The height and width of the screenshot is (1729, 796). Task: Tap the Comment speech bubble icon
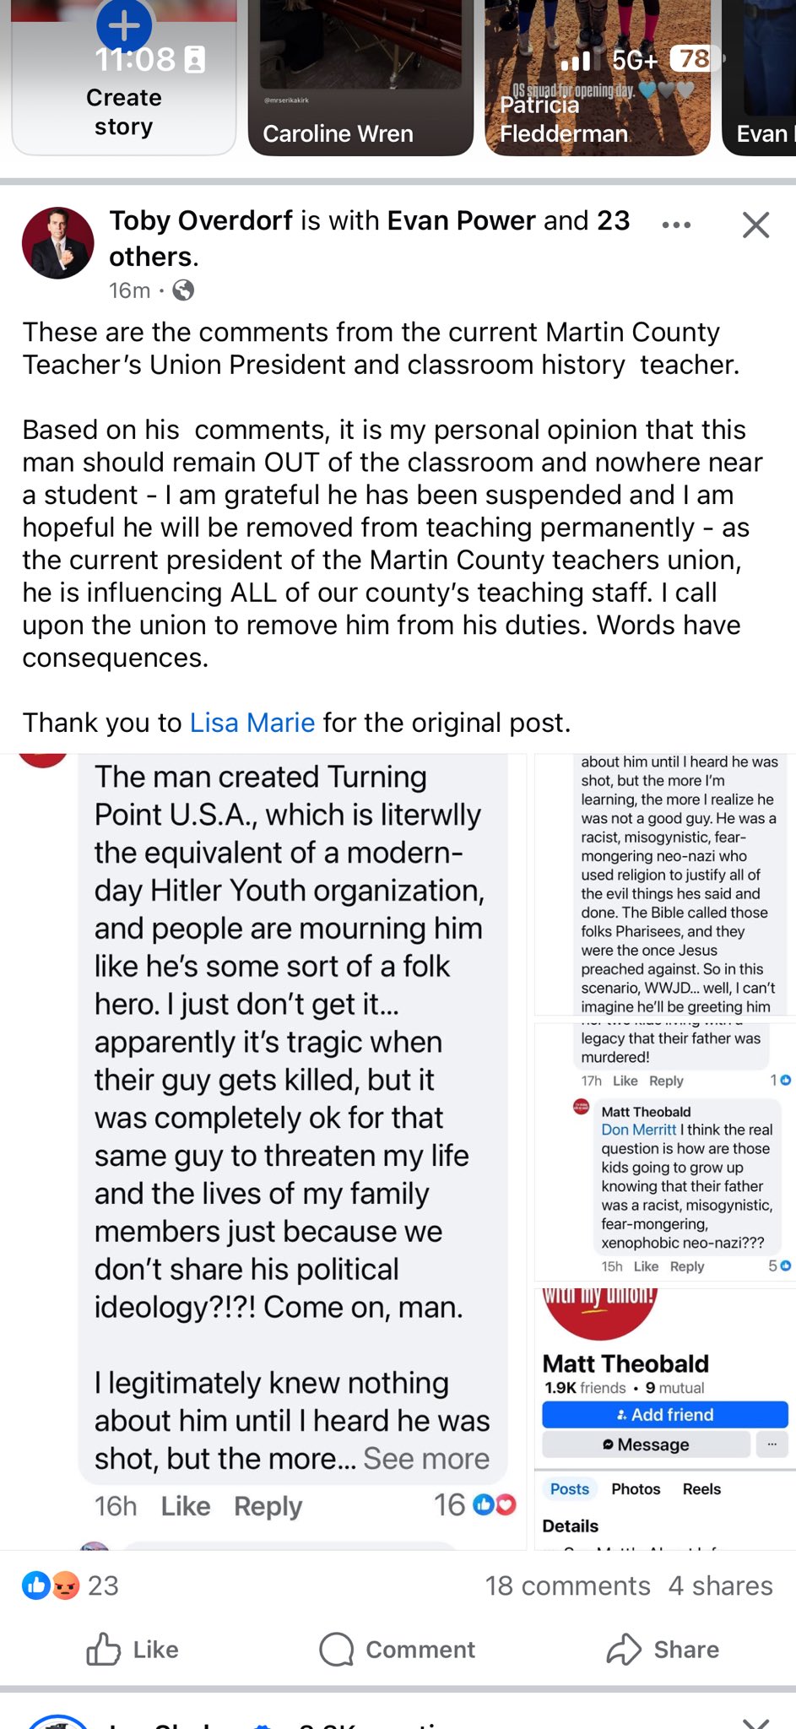click(337, 1649)
